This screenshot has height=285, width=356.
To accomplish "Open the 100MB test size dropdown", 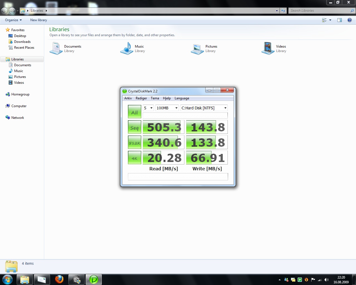I will point(167,108).
